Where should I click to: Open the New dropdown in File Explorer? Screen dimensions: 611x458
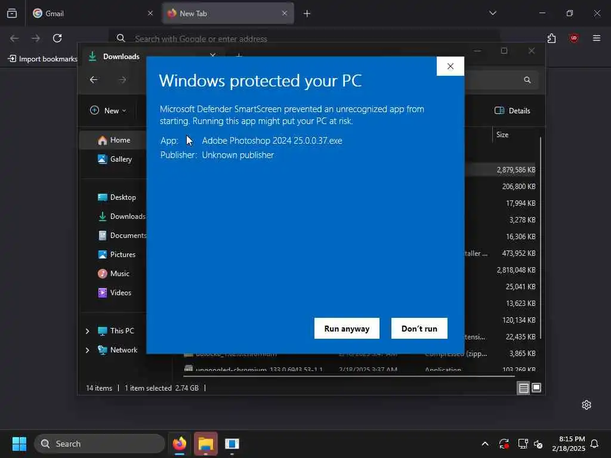108,110
